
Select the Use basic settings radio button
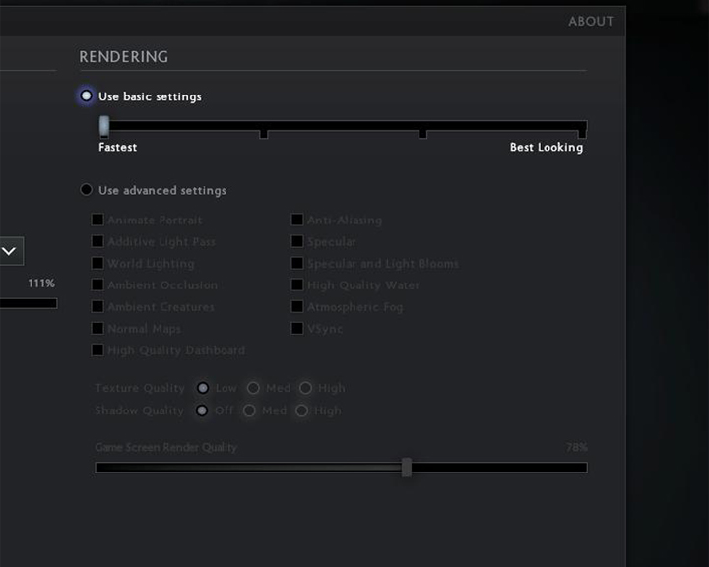(x=86, y=95)
